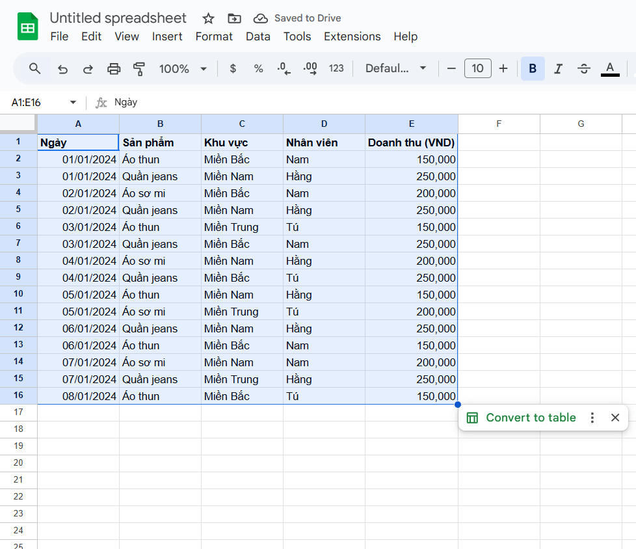Open the Edit menu
The width and height of the screenshot is (636, 549).
point(91,36)
